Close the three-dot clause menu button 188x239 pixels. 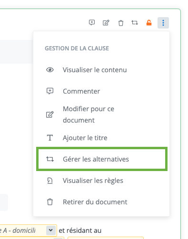tap(163, 23)
